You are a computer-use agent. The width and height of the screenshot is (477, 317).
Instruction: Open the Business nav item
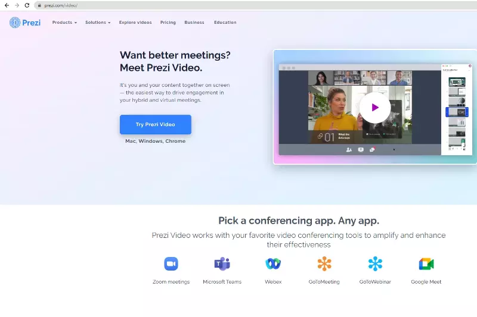tap(194, 23)
